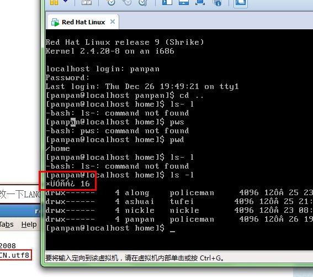Click the 'LANG' text in the background window
This screenshot has height=277, width=313.
pos(33,194)
